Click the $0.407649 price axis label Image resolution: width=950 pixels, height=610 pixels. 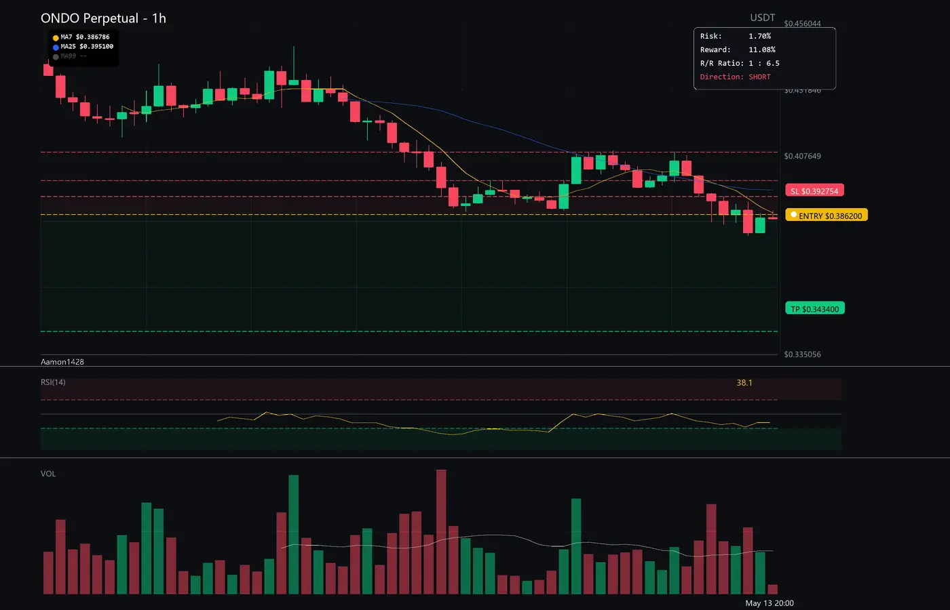[802, 156]
